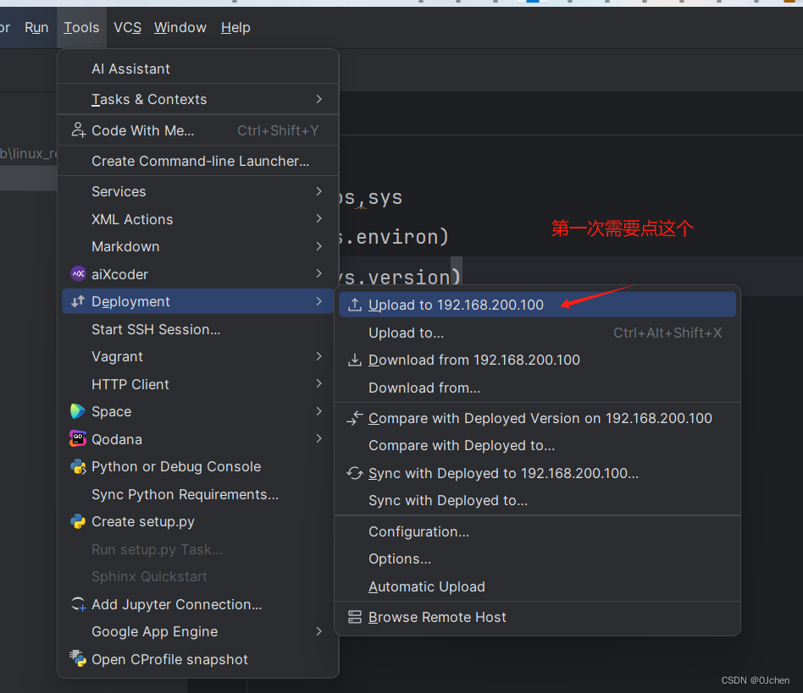Expand the Qodana submenu arrow
Screen dimensions: 803x693
[319, 439]
